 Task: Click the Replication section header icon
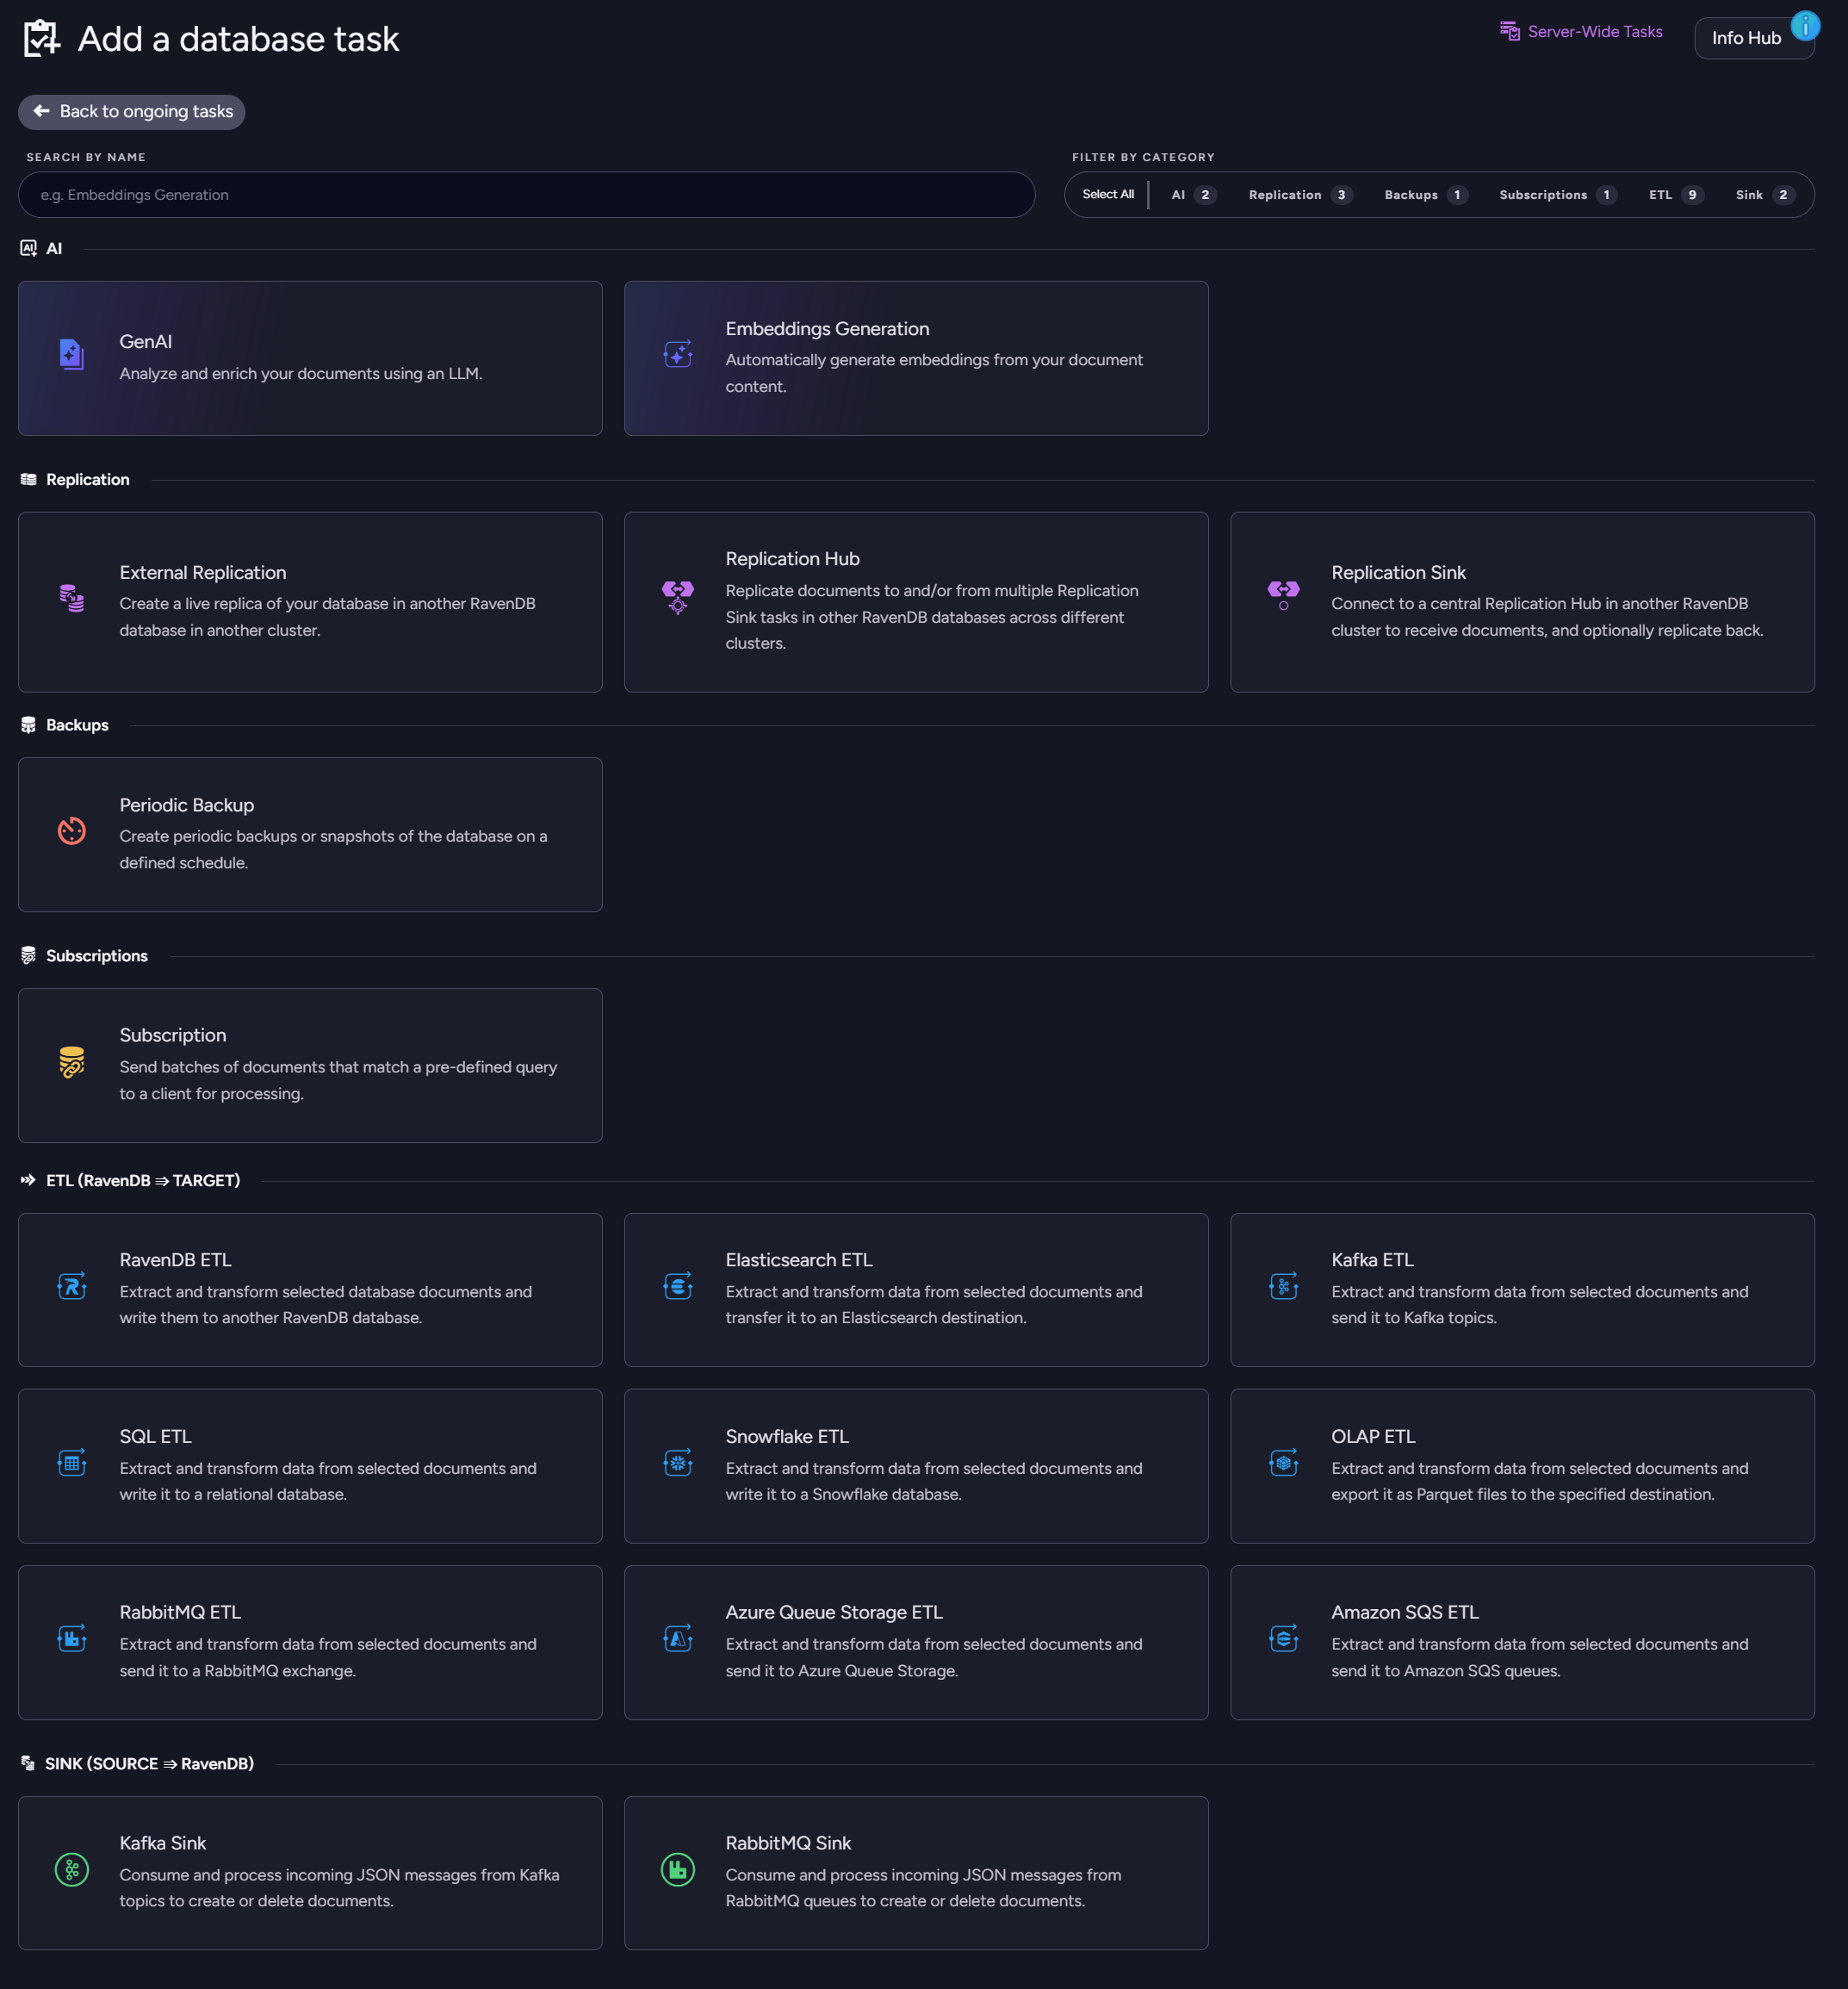pyautogui.click(x=28, y=479)
